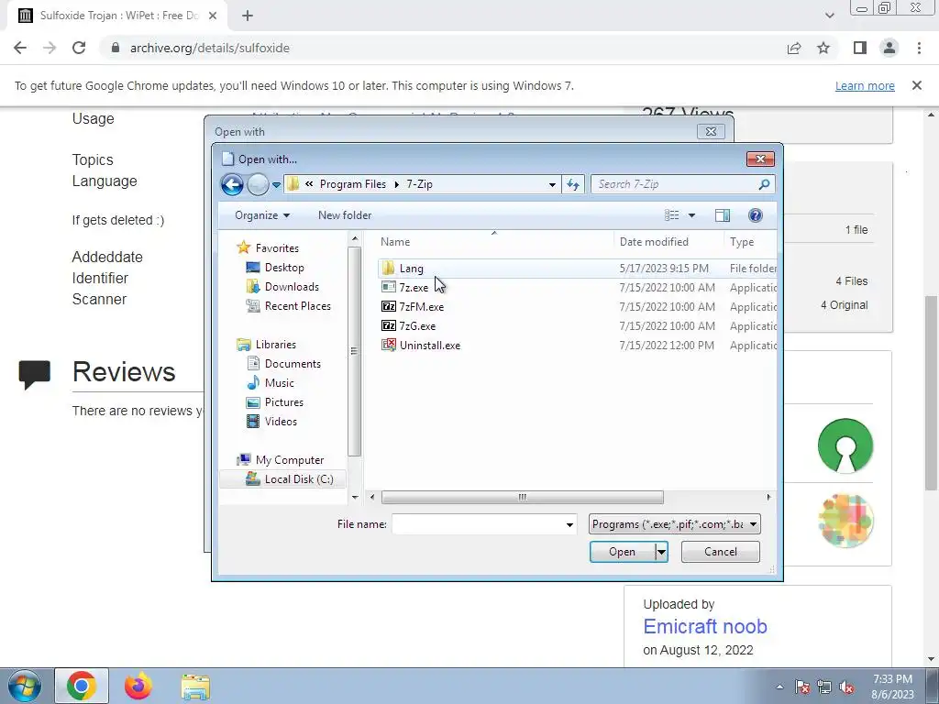
Task: Open the Organize menu
Action: tap(261, 215)
